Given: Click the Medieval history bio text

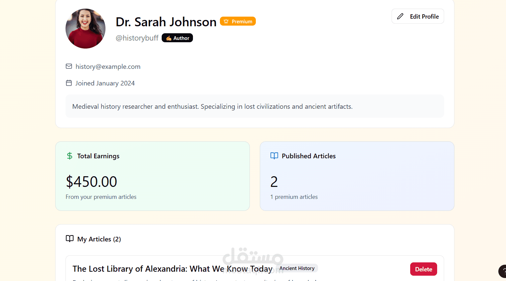Looking at the screenshot, I should 212,106.
